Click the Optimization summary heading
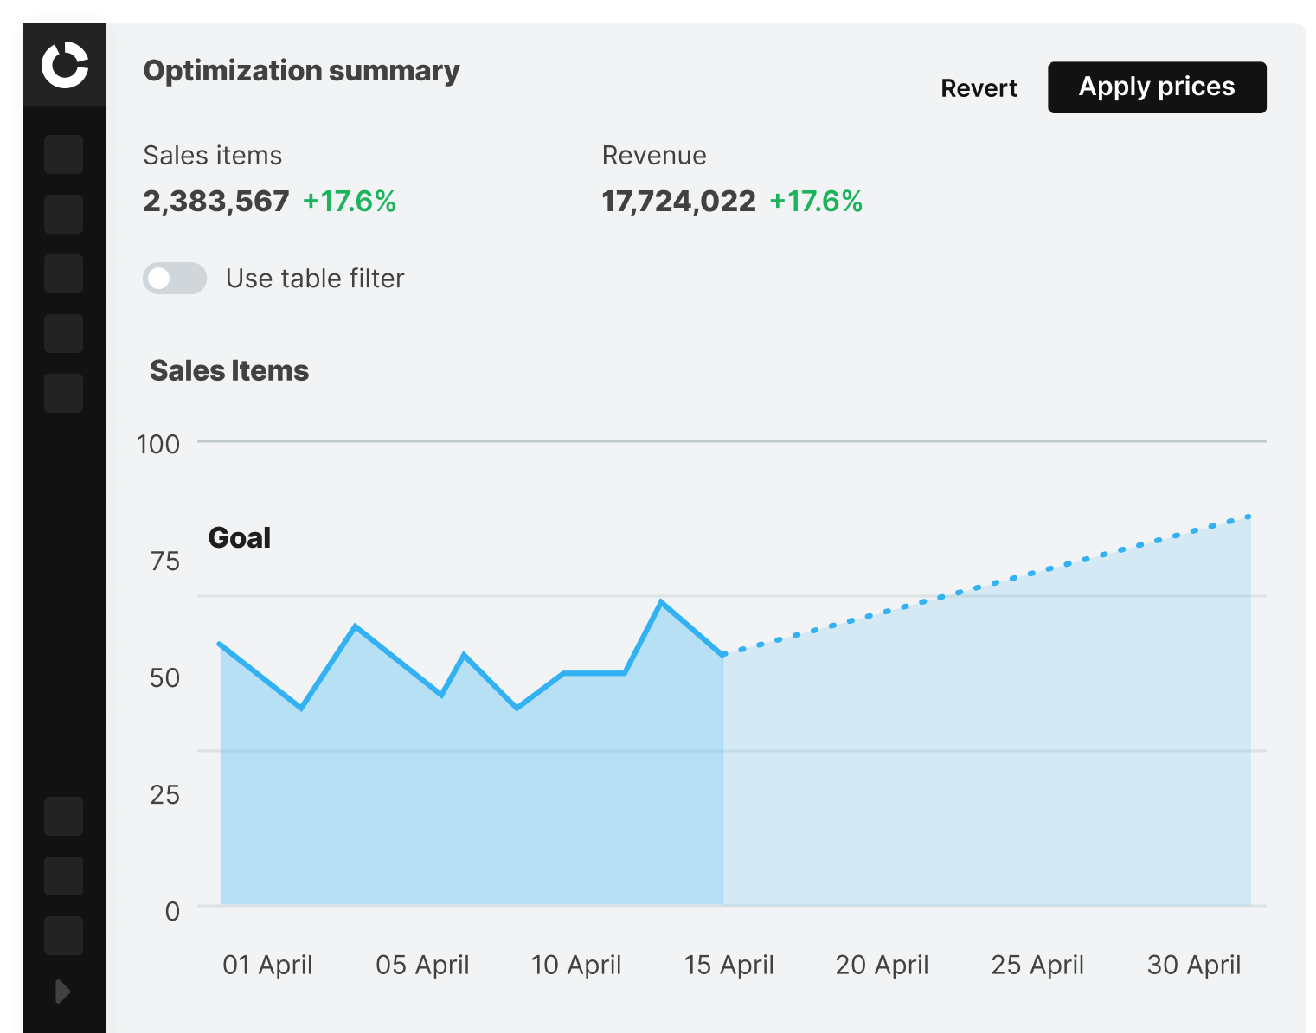Image resolution: width=1316 pixels, height=1033 pixels. (301, 71)
